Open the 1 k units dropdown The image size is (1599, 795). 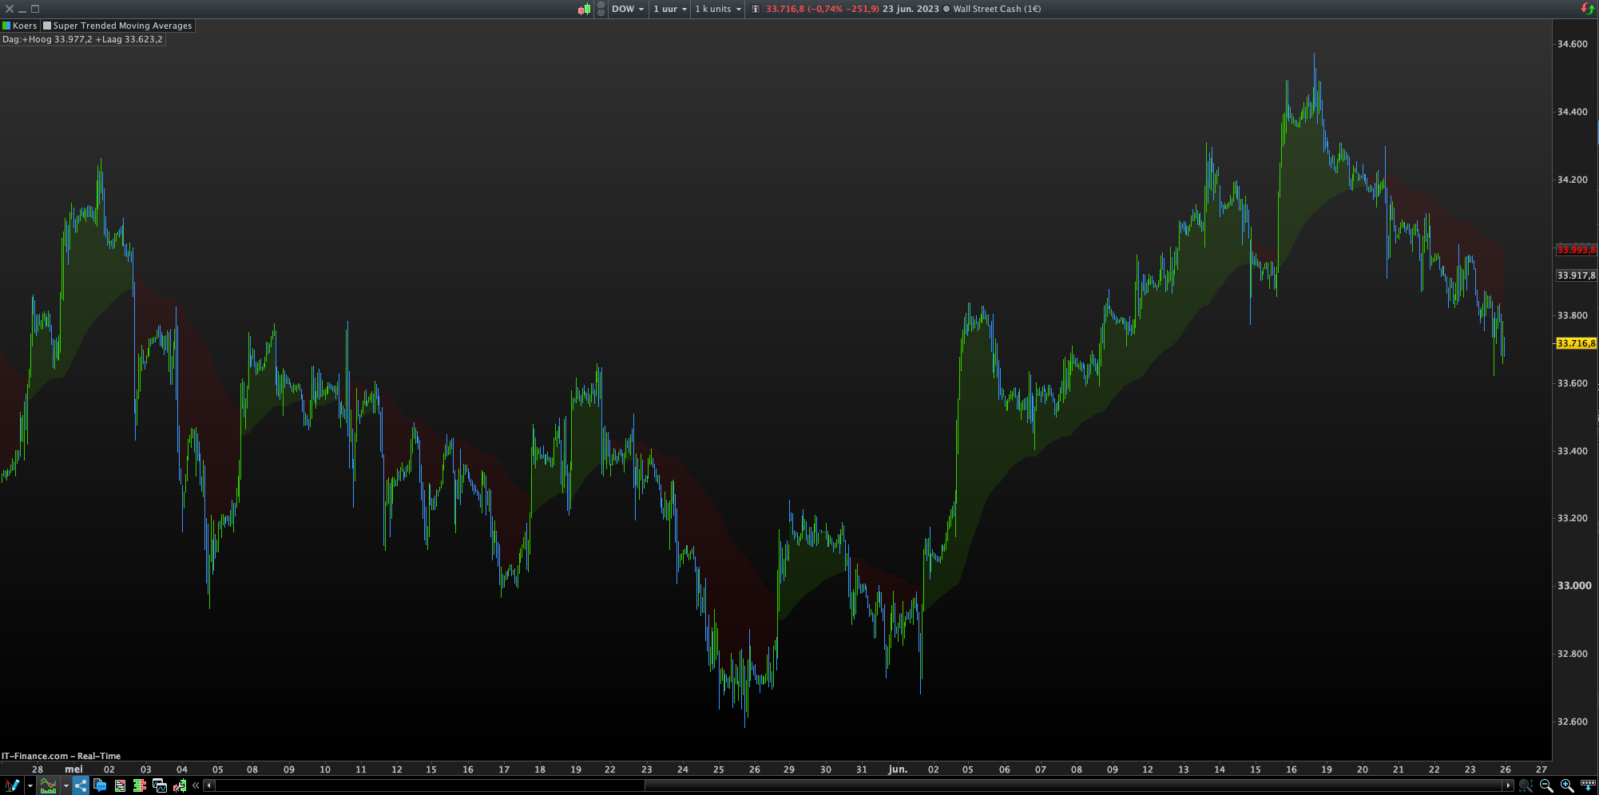(718, 9)
